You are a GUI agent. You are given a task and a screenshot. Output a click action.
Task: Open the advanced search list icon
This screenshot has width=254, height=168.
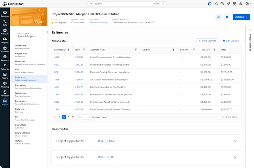216,4
